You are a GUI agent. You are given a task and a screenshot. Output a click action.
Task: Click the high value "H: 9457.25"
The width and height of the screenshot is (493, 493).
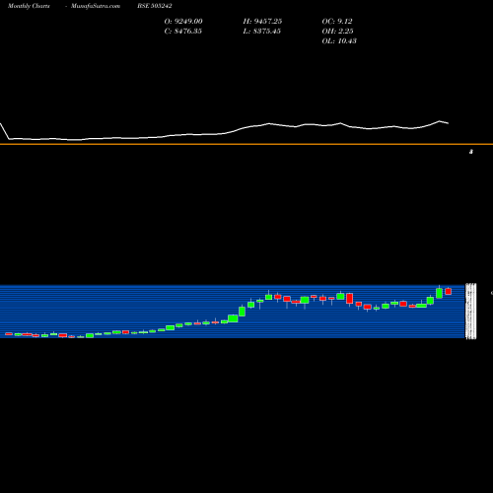click(x=262, y=21)
